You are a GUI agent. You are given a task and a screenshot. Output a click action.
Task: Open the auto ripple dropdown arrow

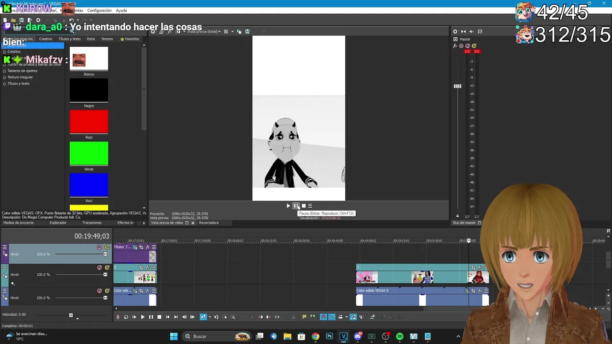tap(346, 317)
